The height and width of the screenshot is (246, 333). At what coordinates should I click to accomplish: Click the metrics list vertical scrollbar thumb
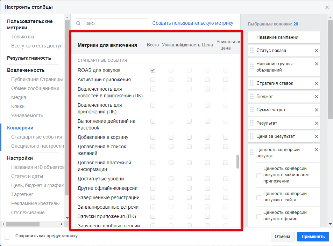(x=238, y=162)
